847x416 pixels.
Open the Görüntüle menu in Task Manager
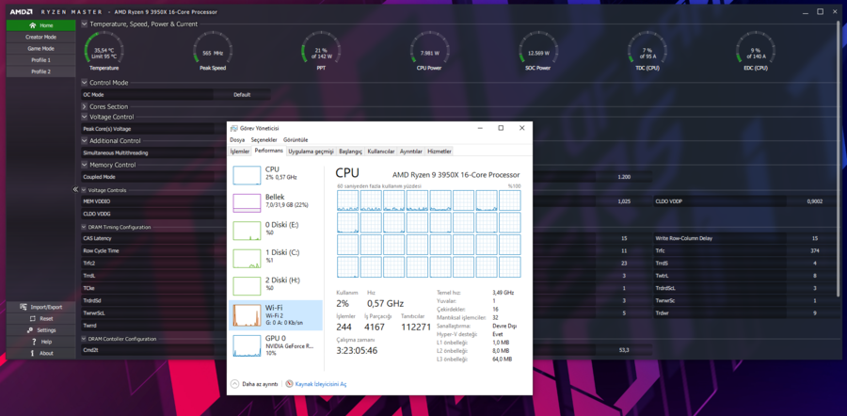(x=296, y=139)
